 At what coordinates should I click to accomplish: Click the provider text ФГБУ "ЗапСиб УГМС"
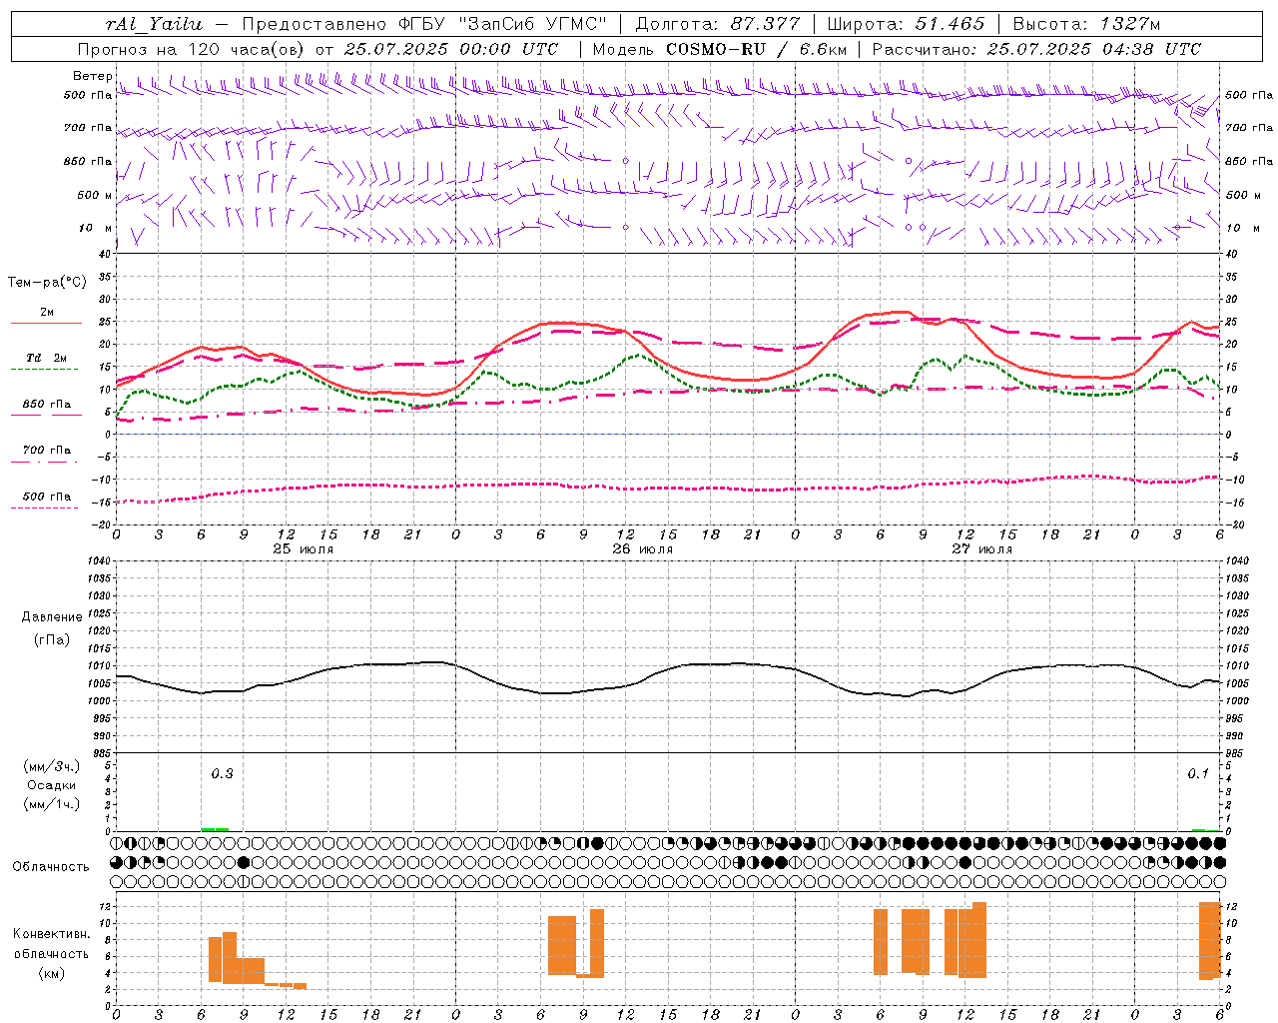(503, 24)
